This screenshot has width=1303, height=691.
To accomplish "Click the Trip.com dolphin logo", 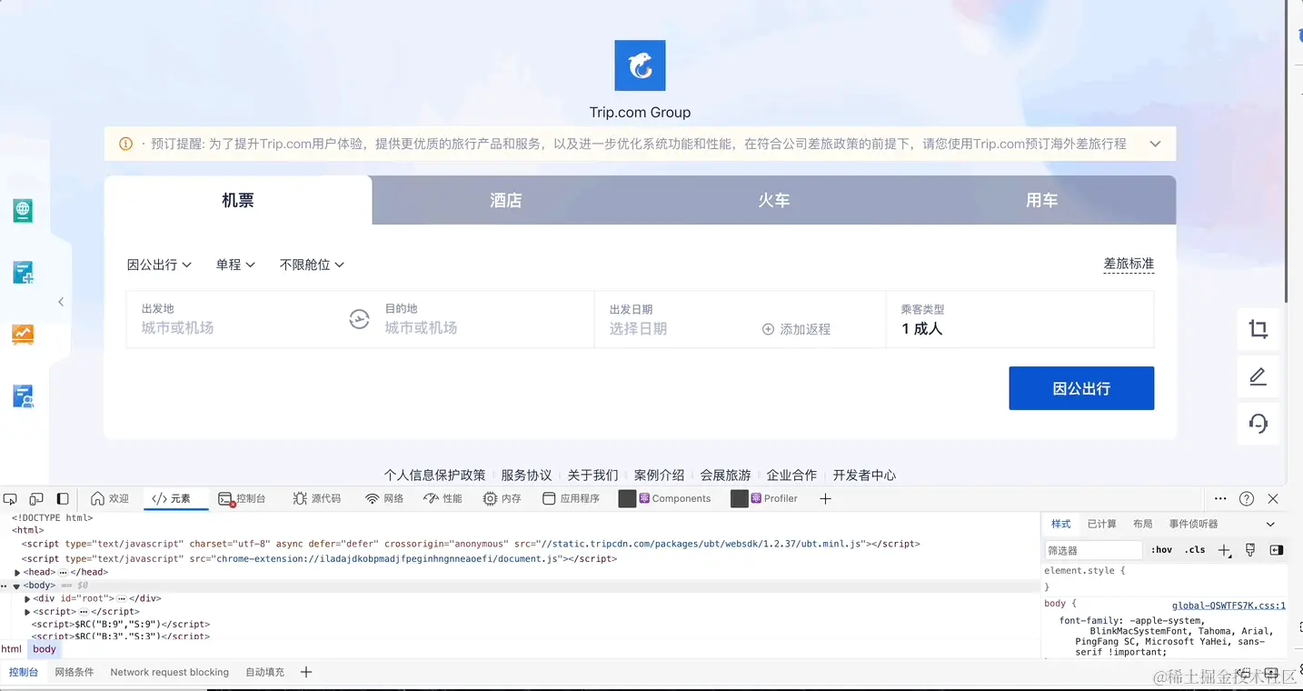I will (x=640, y=65).
